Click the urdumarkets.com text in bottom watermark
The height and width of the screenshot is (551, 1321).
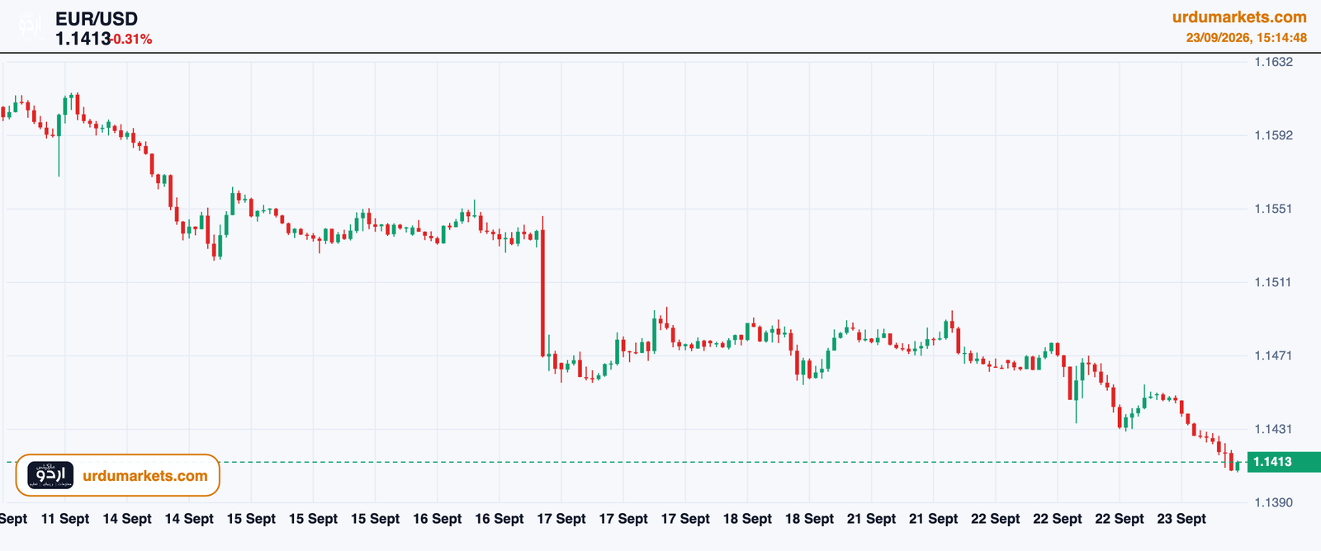[x=145, y=476]
